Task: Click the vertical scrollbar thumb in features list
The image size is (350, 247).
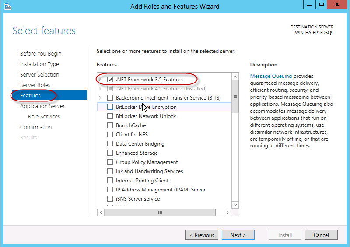Action: click(235, 97)
